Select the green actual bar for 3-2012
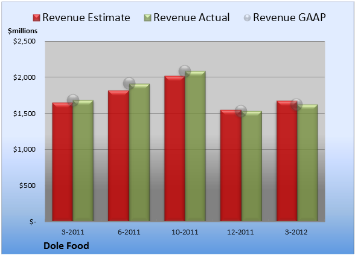 [x=307, y=163]
